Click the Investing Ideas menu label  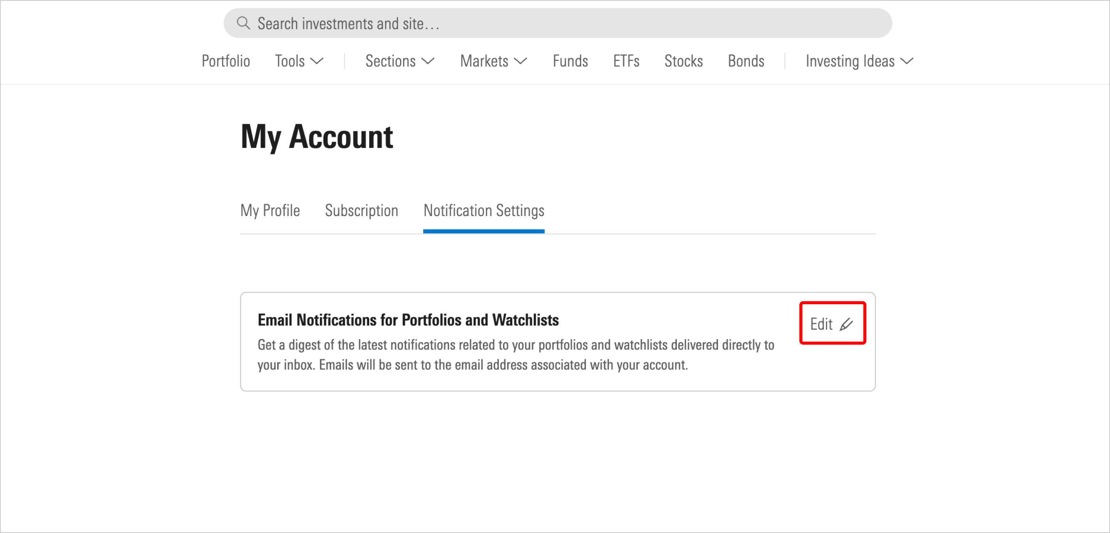[x=850, y=61]
